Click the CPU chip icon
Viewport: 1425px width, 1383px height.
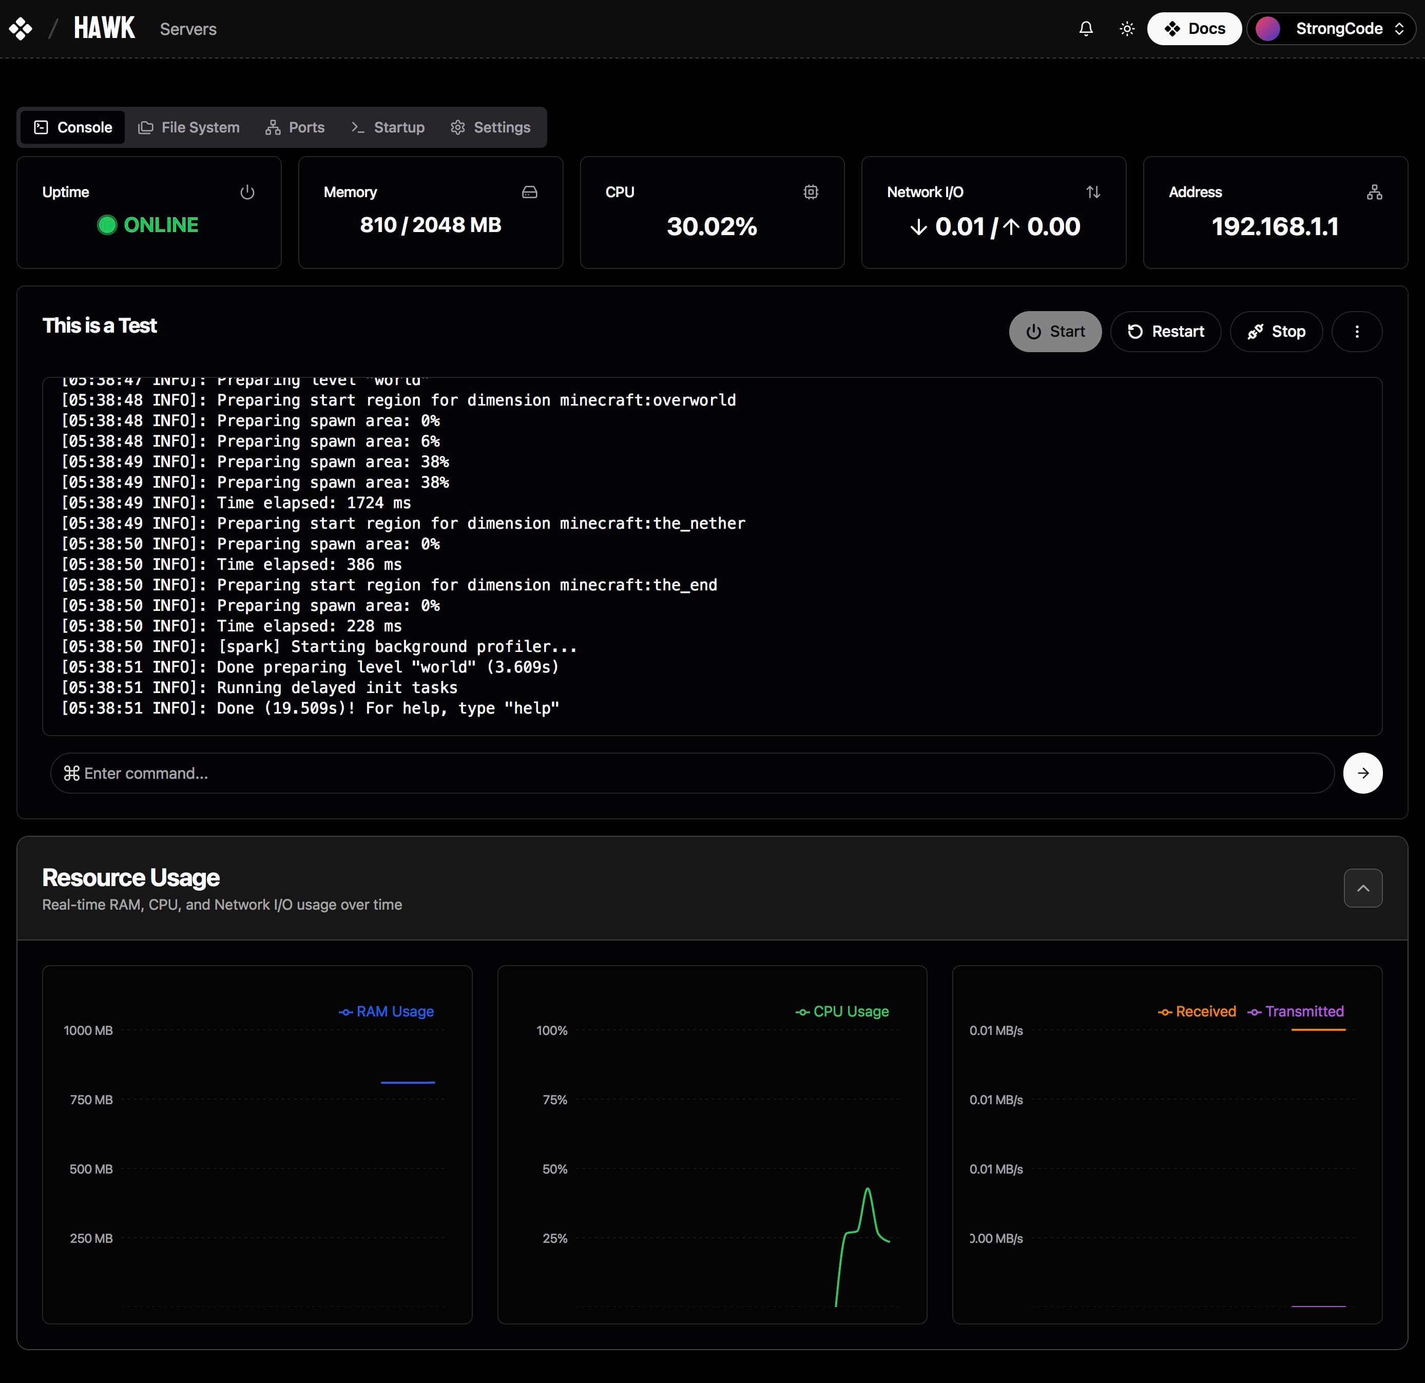pyautogui.click(x=811, y=192)
